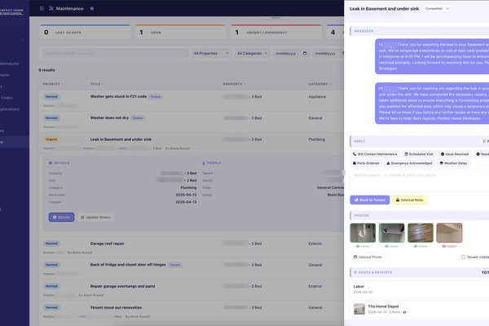Toggle visibility under the second photo
This screenshot has height=326, width=489.
pos(392,246)
